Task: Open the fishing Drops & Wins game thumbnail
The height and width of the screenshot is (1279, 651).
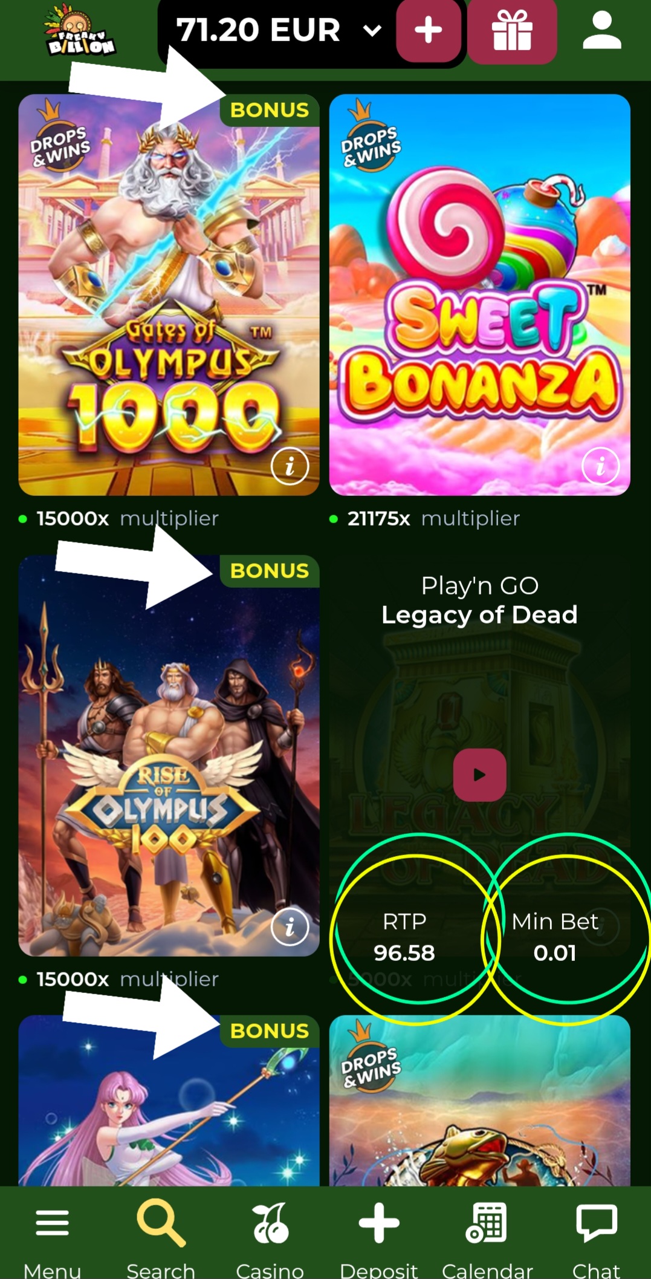Action: click(480, 1101)
